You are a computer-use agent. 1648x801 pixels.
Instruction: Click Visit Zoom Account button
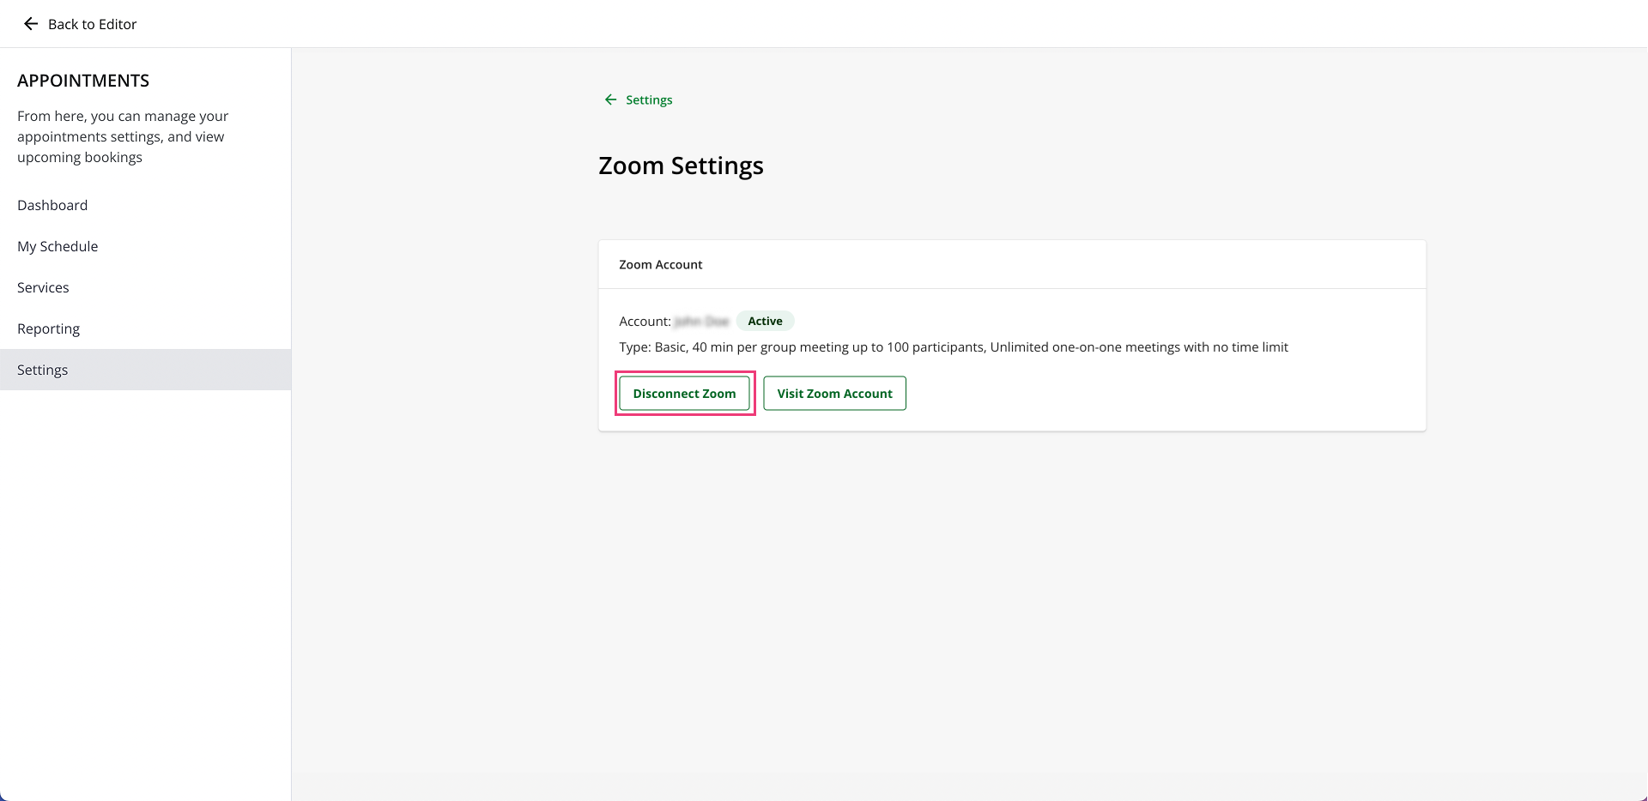coord(834,394)
